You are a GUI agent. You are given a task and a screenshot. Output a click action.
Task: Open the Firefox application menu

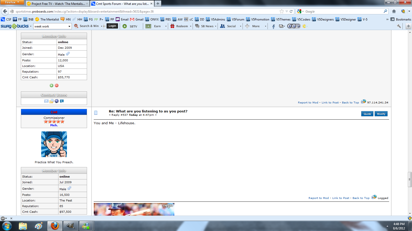(12, 2)
